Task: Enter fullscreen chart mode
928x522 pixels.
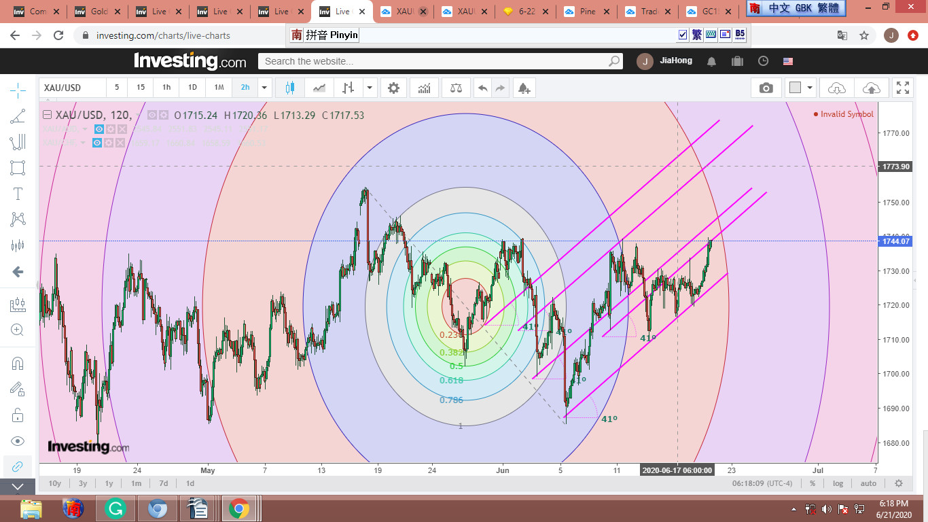Action: [902, 88]
